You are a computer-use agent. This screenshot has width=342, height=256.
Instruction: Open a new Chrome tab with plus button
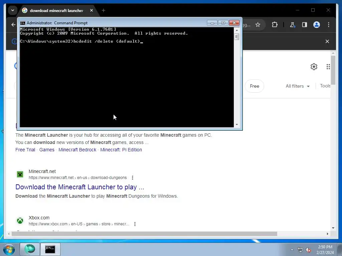tap(104, 10)
